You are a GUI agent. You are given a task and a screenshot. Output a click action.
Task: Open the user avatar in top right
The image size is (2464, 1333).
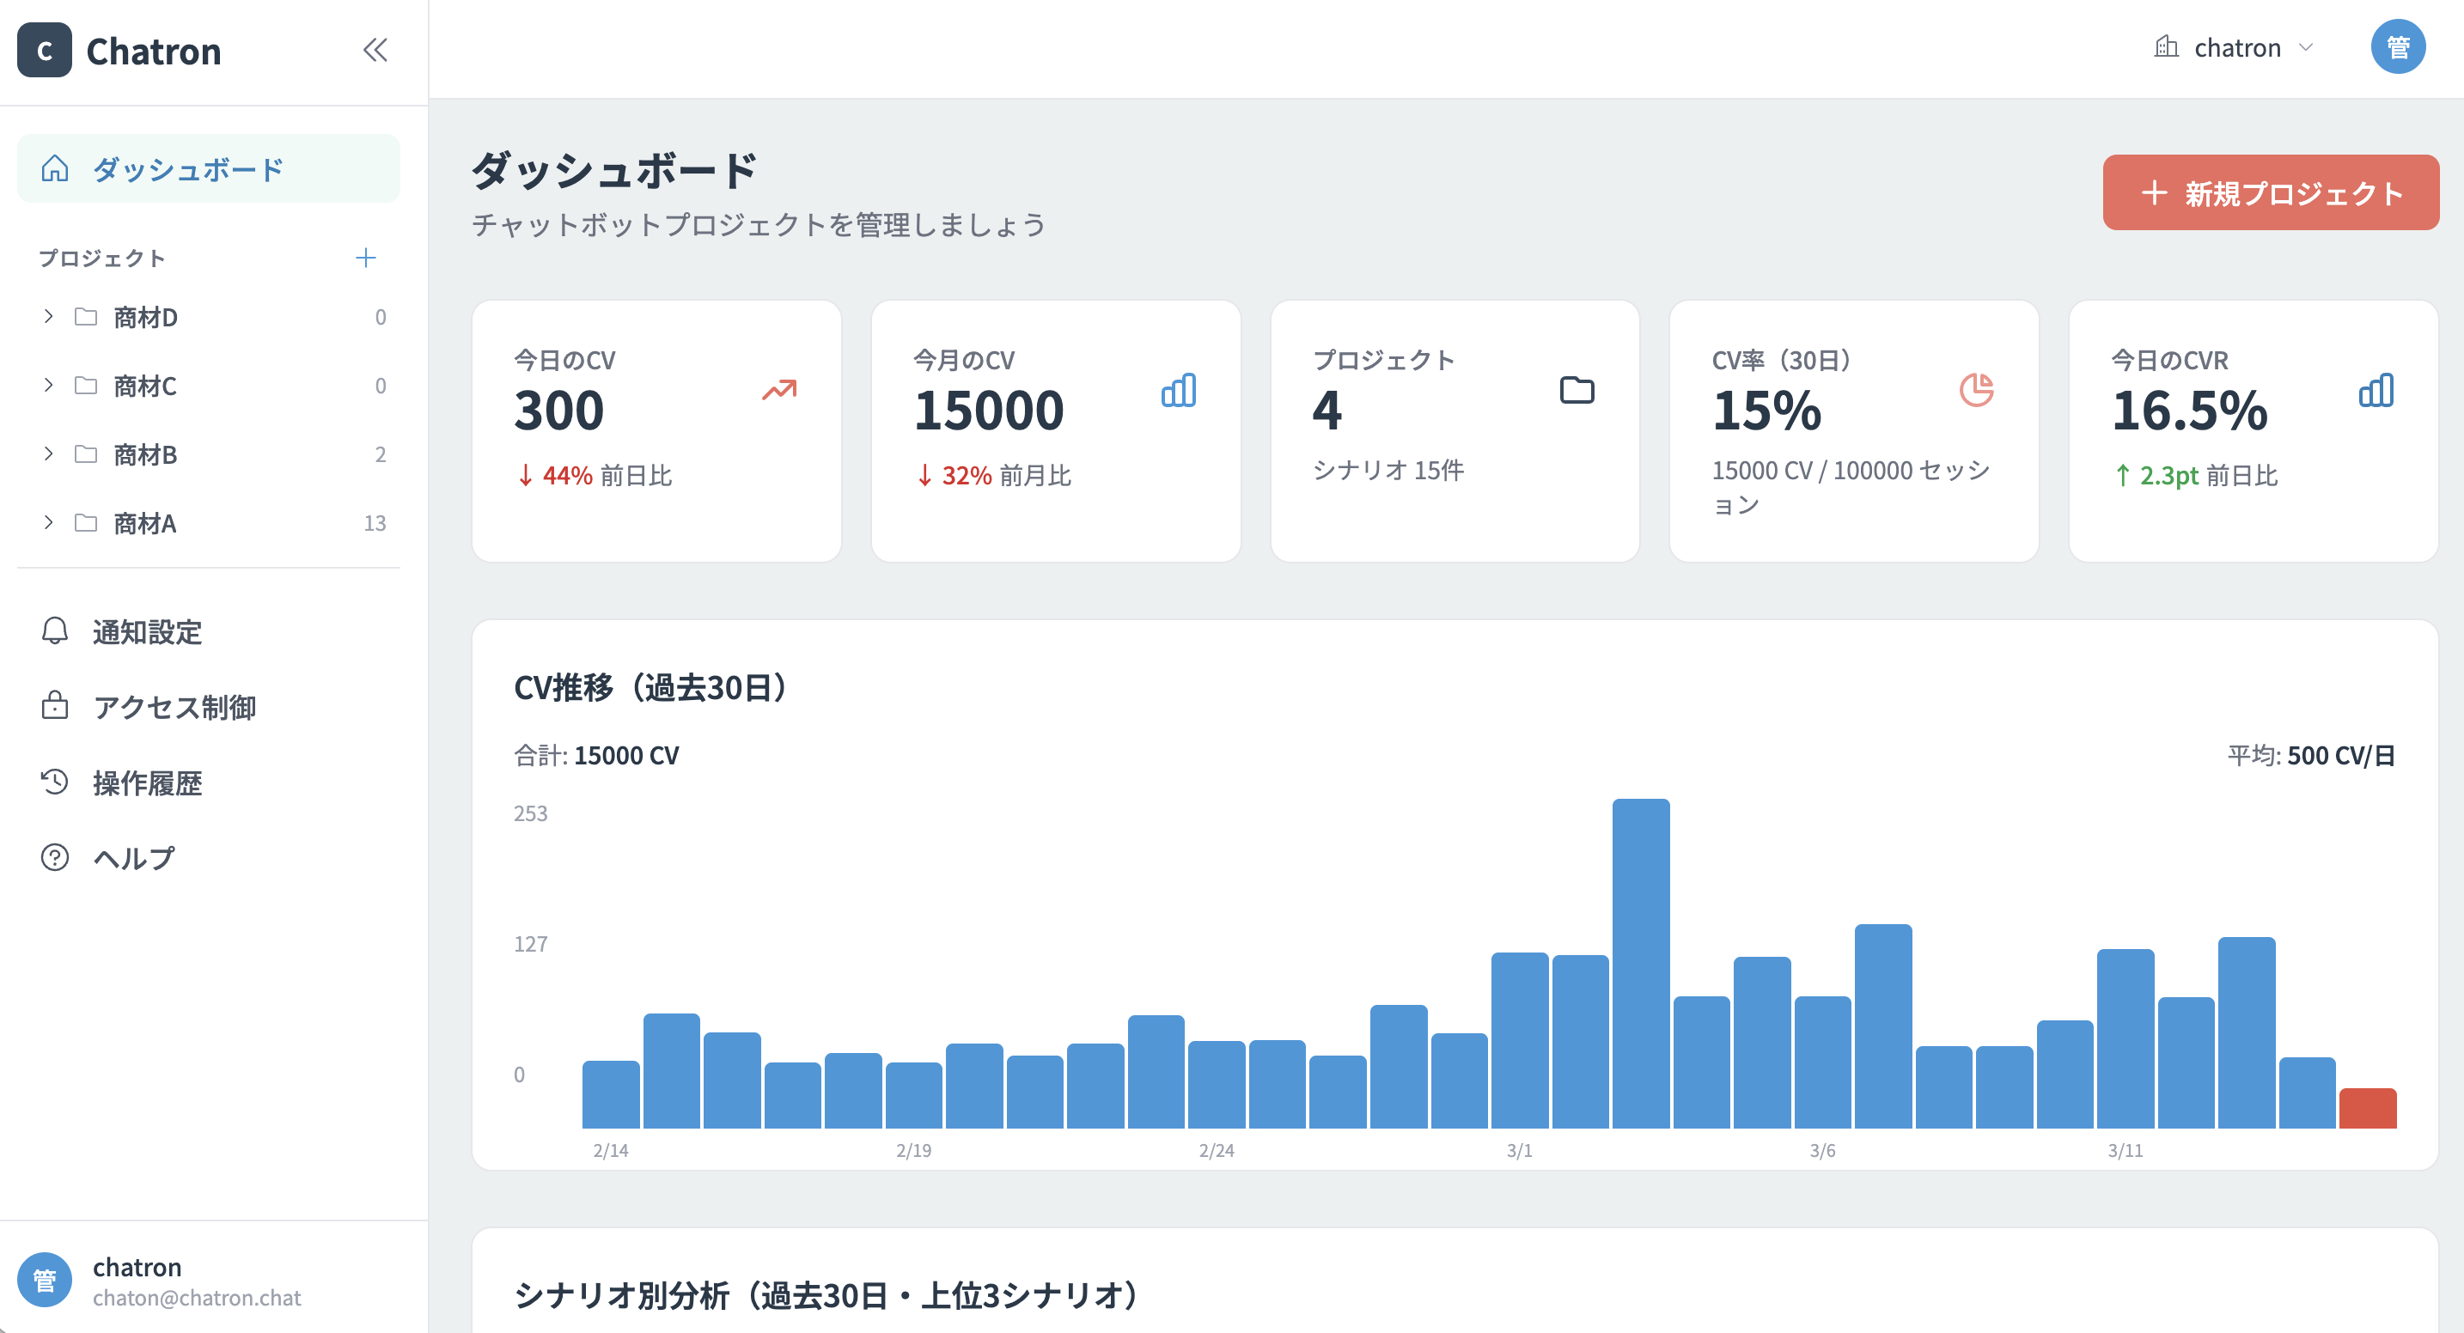[2397, 47]
